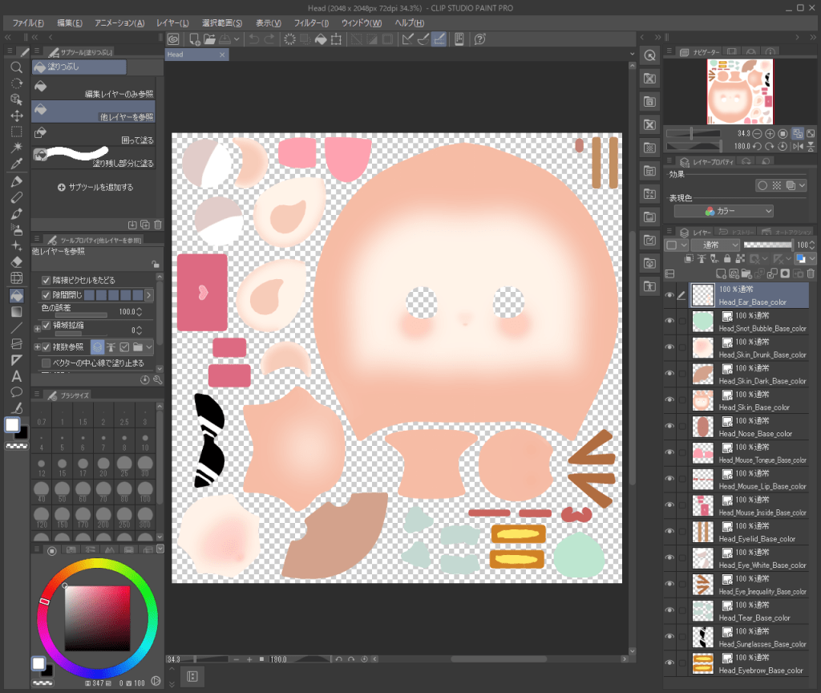
Task: Open the カラー expression color dropdown
Action: pos(723,211)
